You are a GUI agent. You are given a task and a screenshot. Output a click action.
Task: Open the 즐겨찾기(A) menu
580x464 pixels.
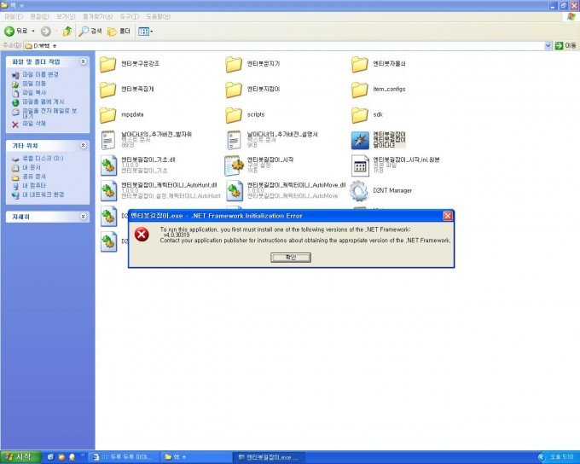[x=97, y=17]
